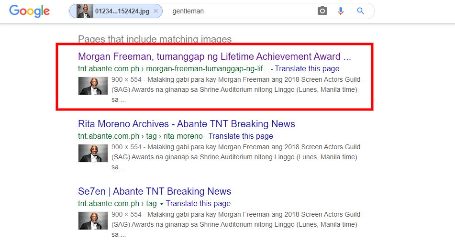The image size is (455, 242).
Task: Translate the Se7en result page
Action: coord(198,203)
